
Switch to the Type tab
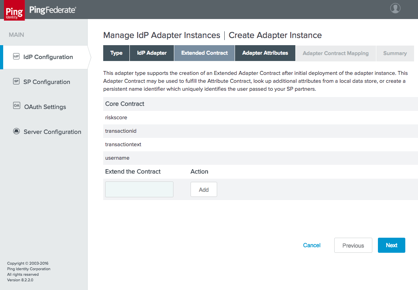click(116, 53)
